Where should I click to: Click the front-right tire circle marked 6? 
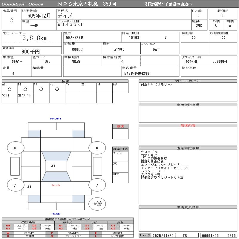click(97, 148)
